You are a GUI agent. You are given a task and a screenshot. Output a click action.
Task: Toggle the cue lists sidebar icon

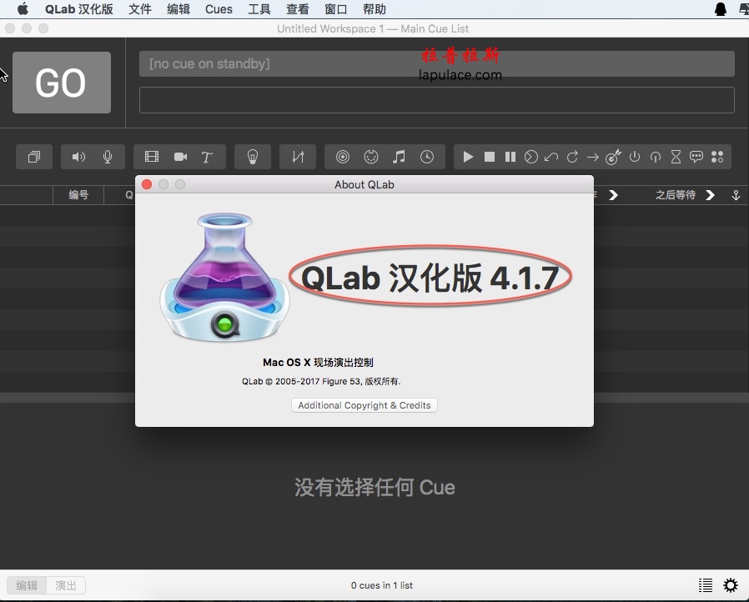tap(706, 585)
